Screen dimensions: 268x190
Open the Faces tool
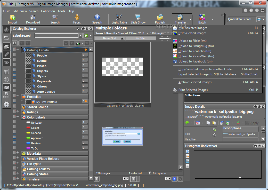pos(77,19)
